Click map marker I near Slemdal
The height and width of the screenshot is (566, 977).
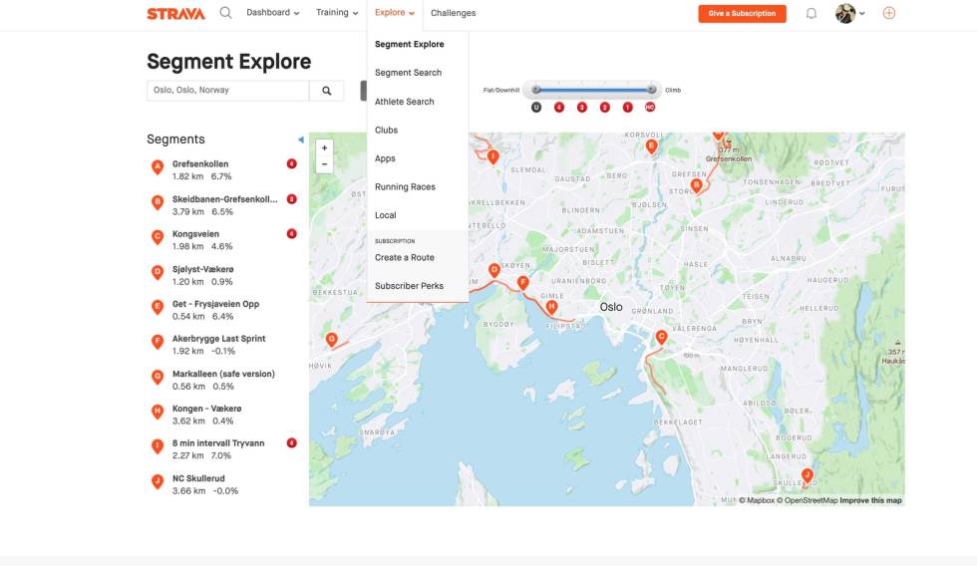pyautogui.click(x=492, y=156)
